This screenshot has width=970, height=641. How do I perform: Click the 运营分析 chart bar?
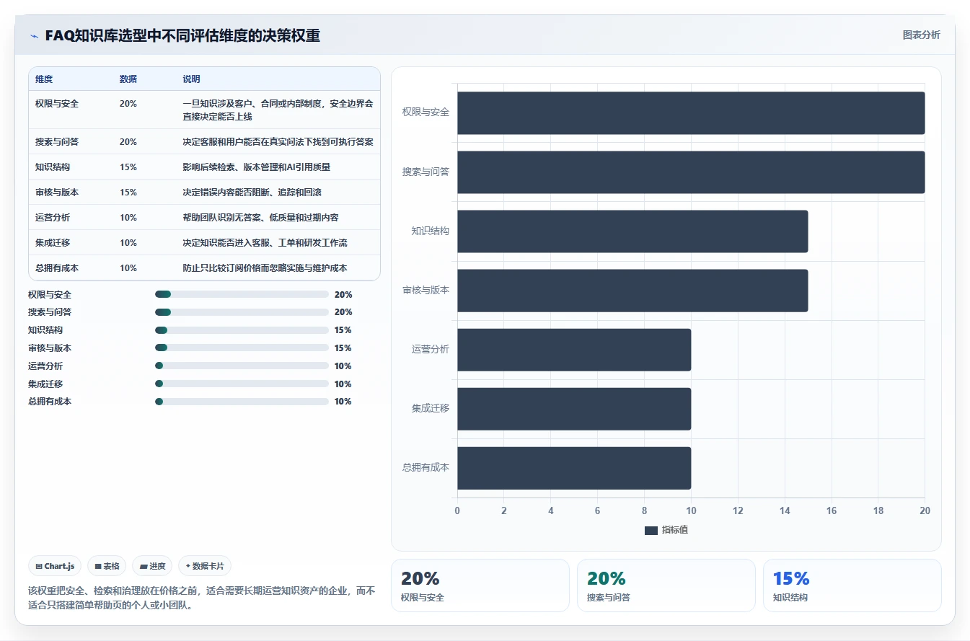(x=574, y=350)
